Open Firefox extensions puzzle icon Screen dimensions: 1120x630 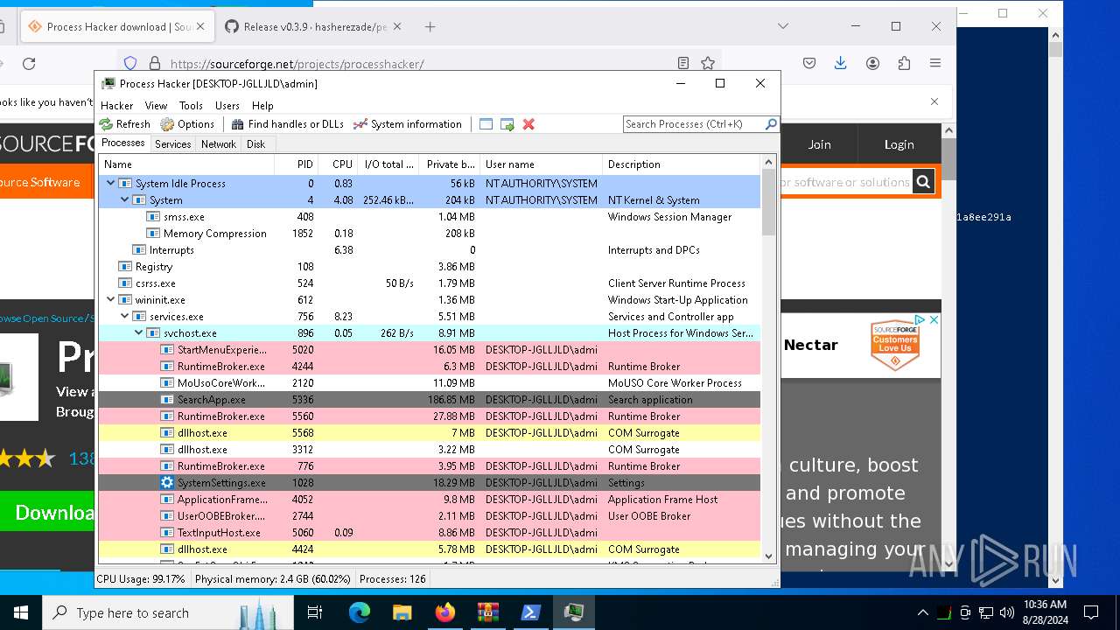(904, 63)
